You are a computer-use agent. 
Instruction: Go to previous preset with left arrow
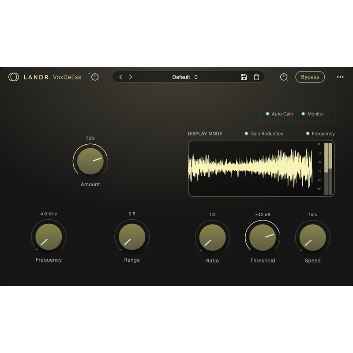121,77
